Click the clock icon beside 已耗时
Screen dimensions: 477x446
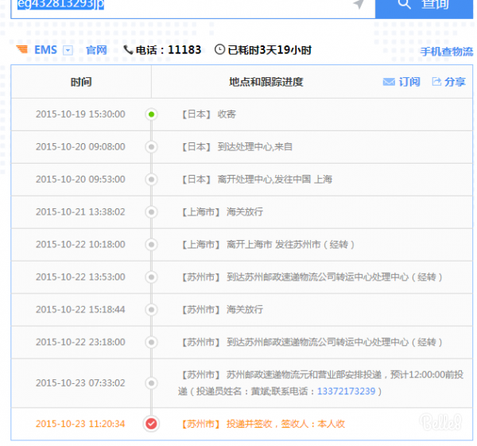click(x=219, y=49)
